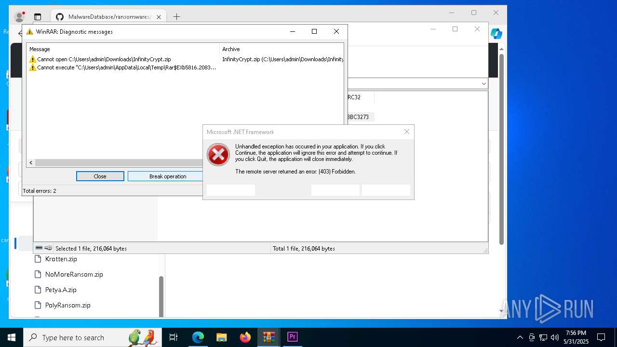Open the Pr application taskbar icon
Screen dimensions: 617x347
[x=292, y=337]
